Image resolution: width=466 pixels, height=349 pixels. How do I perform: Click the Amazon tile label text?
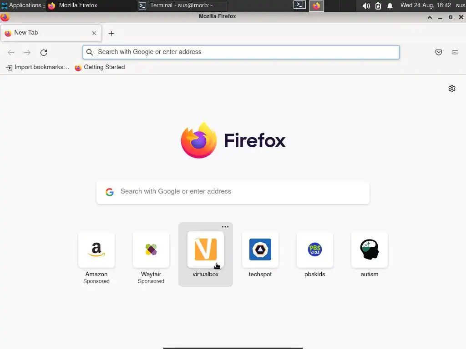[96, 274]
